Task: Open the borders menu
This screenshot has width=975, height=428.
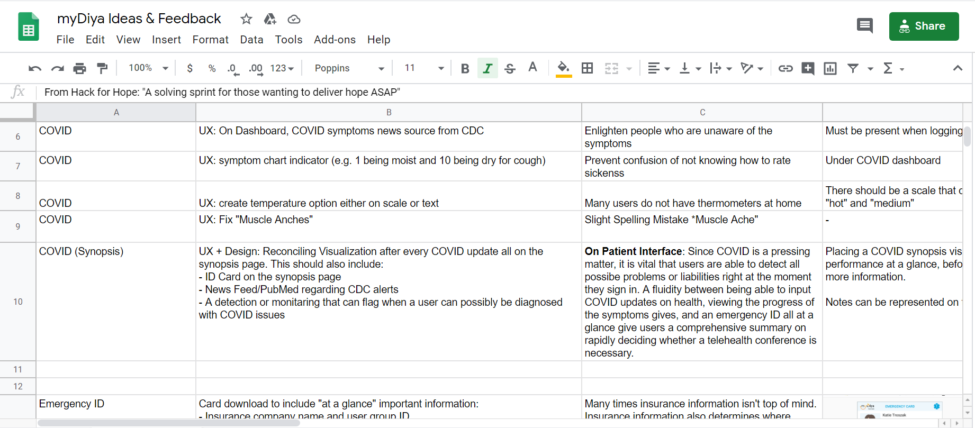Action: (x=587, y=68)
